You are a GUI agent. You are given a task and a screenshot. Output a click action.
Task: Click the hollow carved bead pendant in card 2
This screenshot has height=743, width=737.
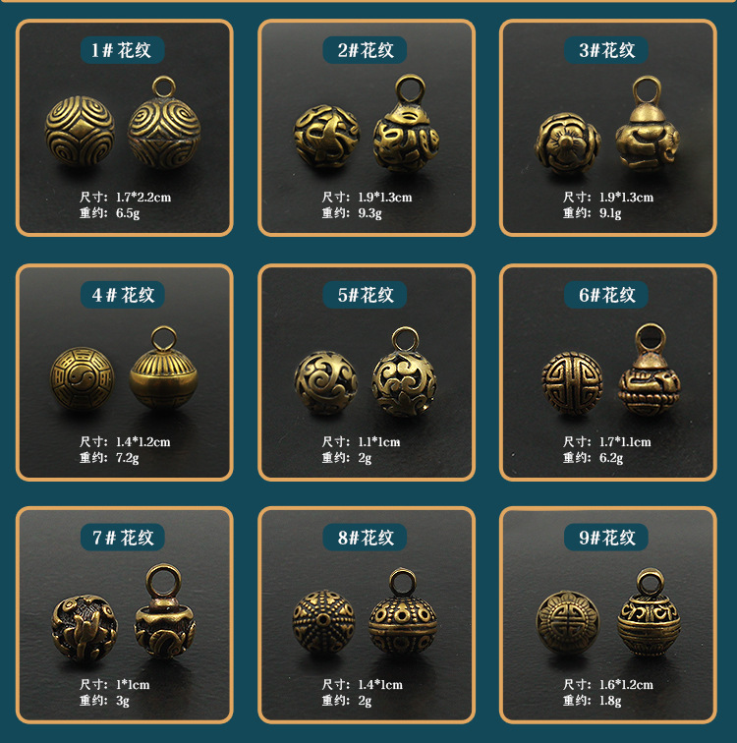[x=406, y=124]
